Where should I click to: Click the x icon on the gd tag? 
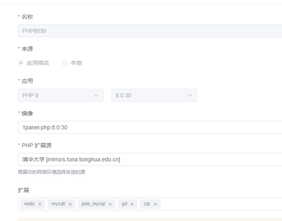[132, 204]
